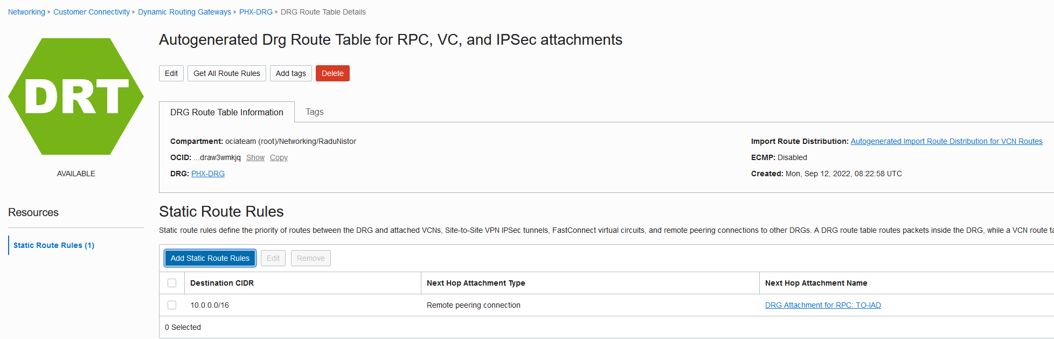
Task: Open Autogenerated Import Route Distribution link
Action: tap(946, 141)
